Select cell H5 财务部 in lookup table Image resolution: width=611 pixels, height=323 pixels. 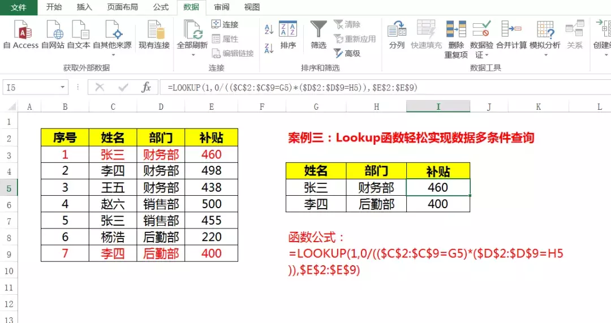click(x=376, y=187)
